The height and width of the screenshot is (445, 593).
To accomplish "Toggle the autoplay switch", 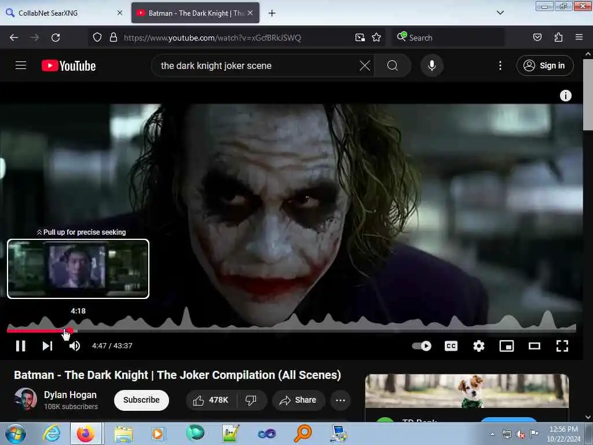I will pos(422,345).
